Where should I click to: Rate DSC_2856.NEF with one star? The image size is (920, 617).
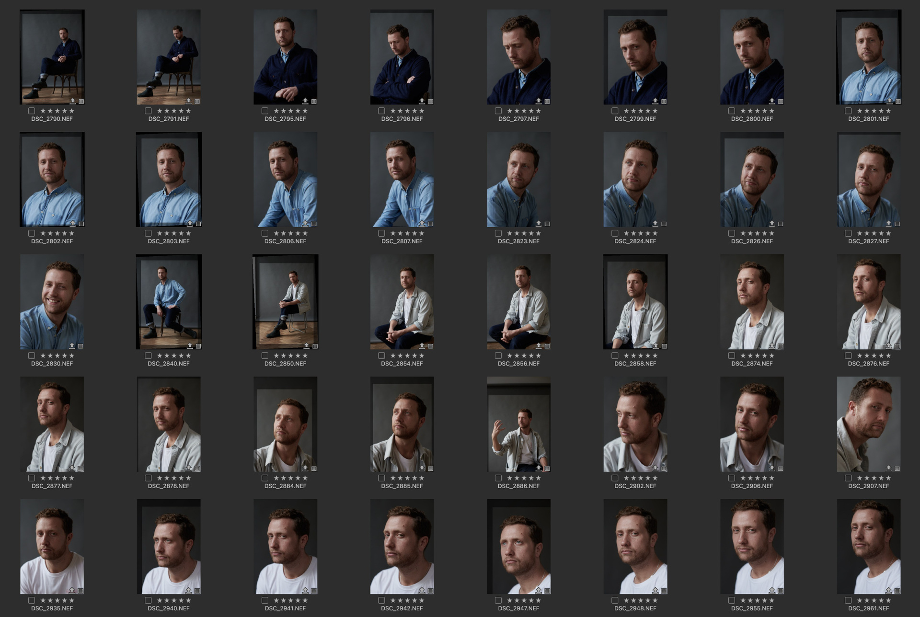(510, 356)
